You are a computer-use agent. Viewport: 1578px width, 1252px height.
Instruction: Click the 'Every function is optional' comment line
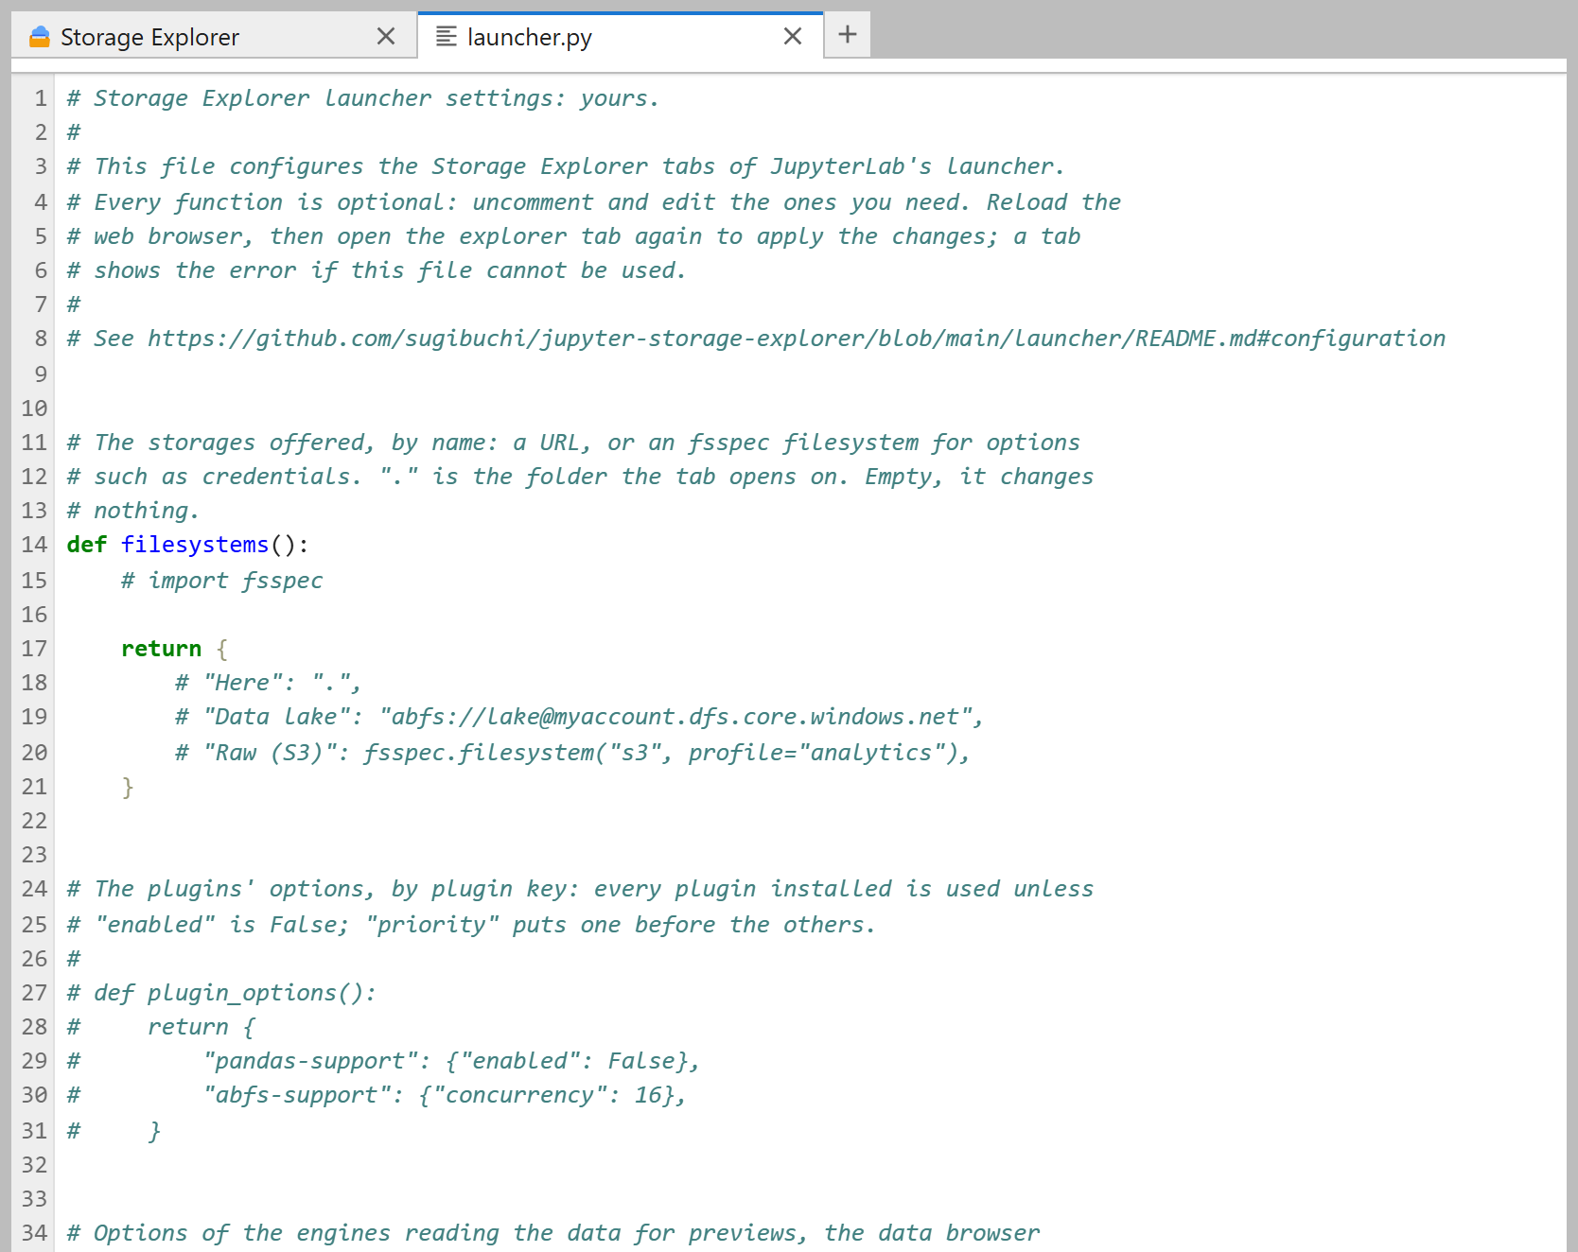point(593,202)
